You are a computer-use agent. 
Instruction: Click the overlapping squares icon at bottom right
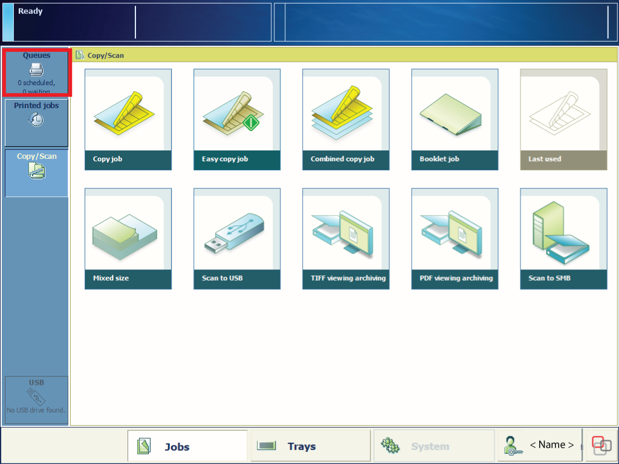click(x=601, y=446)
